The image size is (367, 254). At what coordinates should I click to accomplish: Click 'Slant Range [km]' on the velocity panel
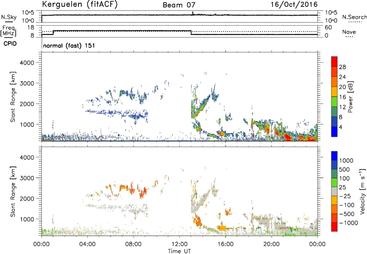(13, 192)
